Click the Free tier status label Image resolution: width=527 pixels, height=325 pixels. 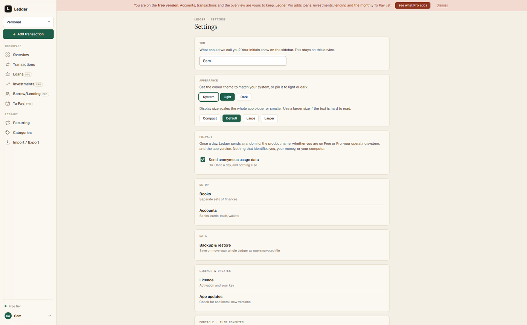tap(15, 307)
